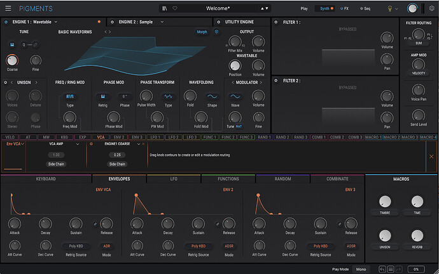Expand Engine 1 Wavetable type dropdown
The height and width of the screenshot is (274, 439).
pyautogui.click(x=56, y=22)
